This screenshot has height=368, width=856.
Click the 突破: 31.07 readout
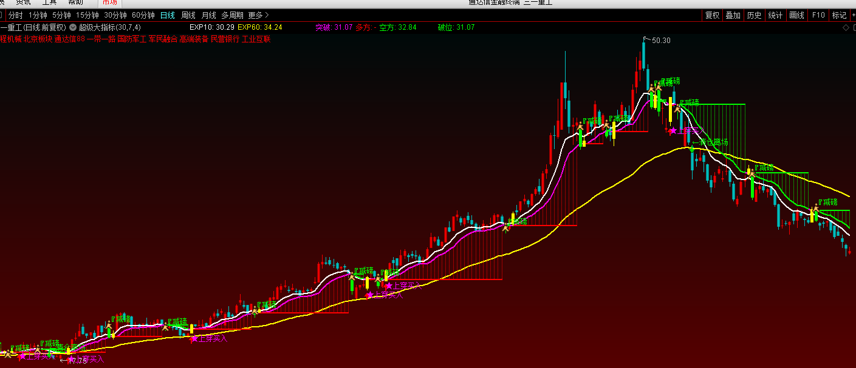click(x=334, y=27)
